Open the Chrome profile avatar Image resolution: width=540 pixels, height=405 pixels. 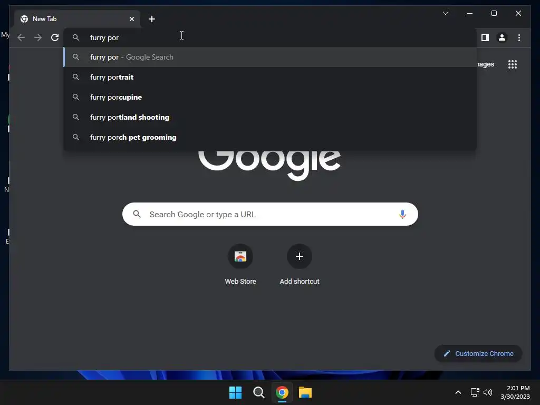(502, 37)
